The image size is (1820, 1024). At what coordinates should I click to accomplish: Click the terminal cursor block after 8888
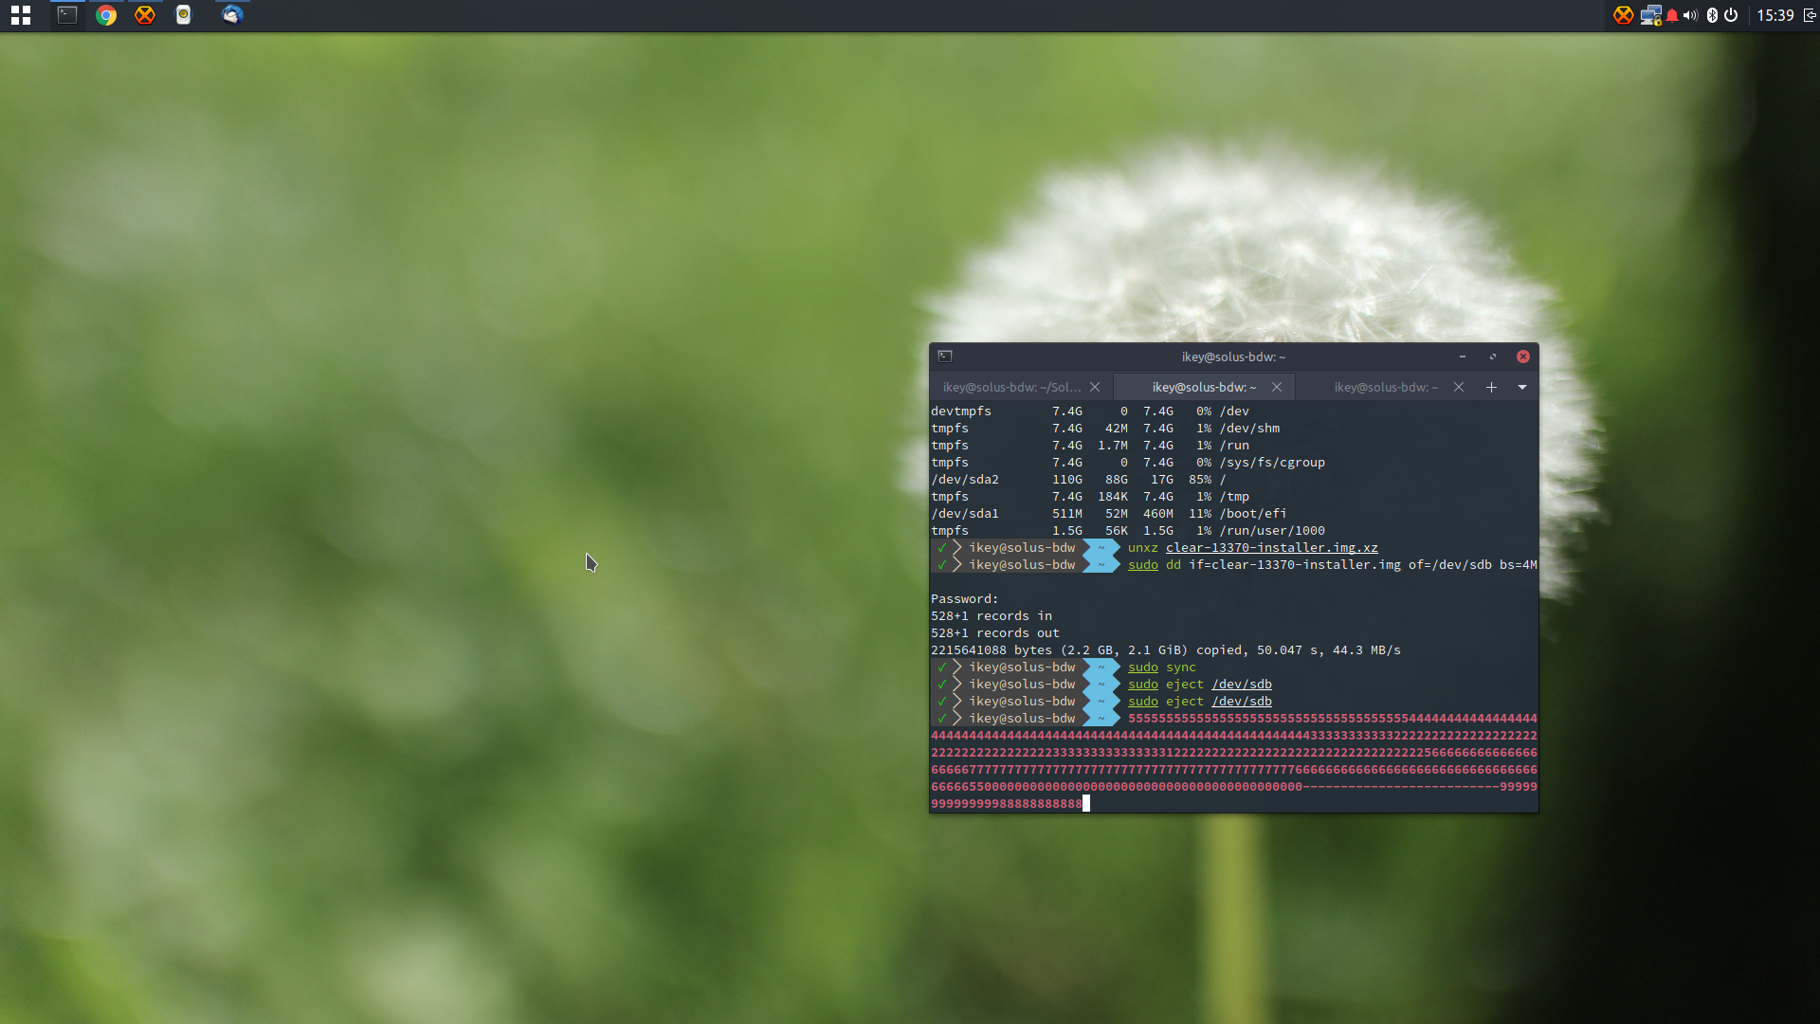(1086, 804)
